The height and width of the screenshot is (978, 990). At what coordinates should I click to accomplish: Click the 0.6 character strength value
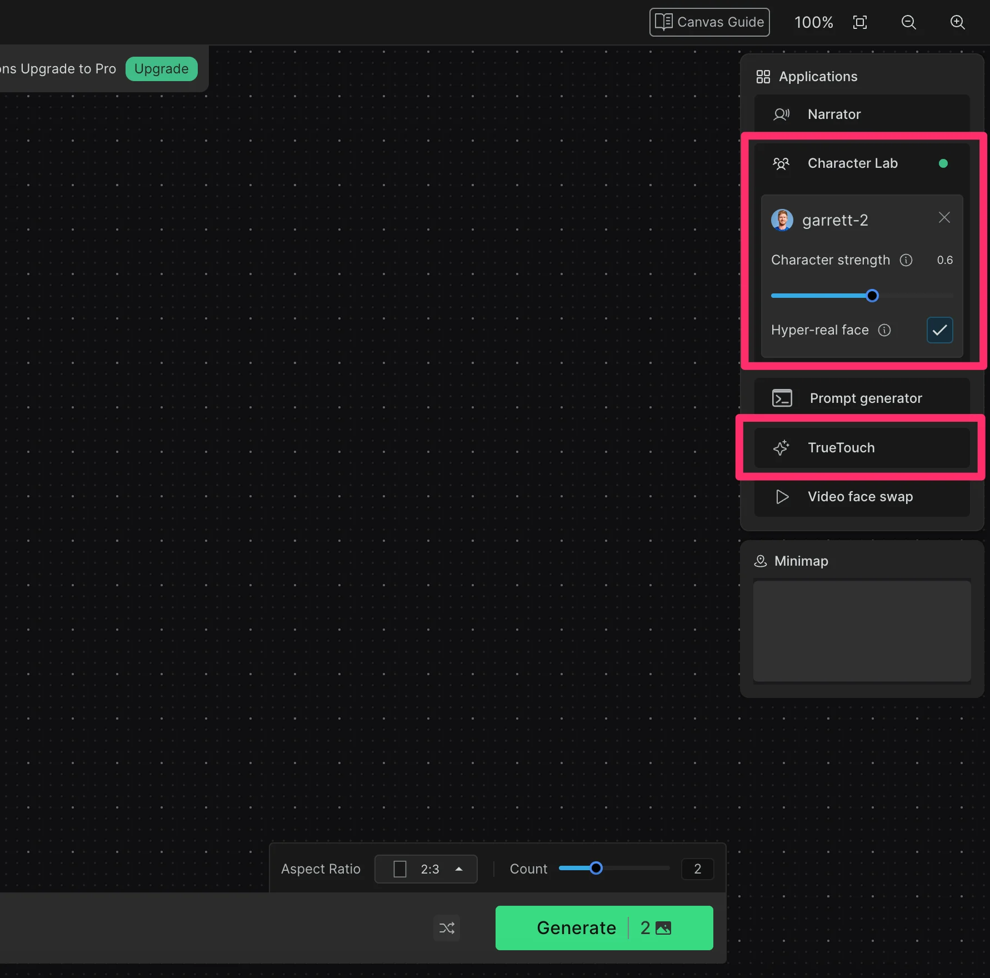coord(944,260)
